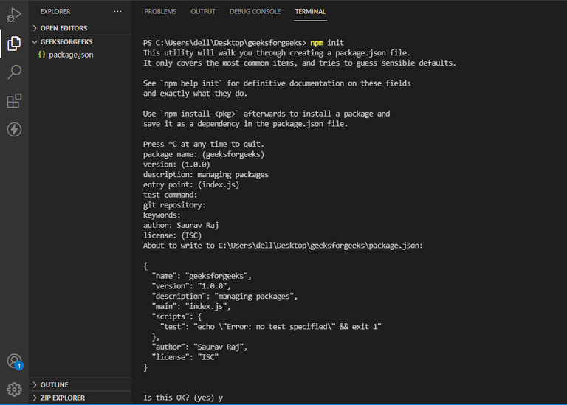Open the Run and Debug view

(14, 15)
